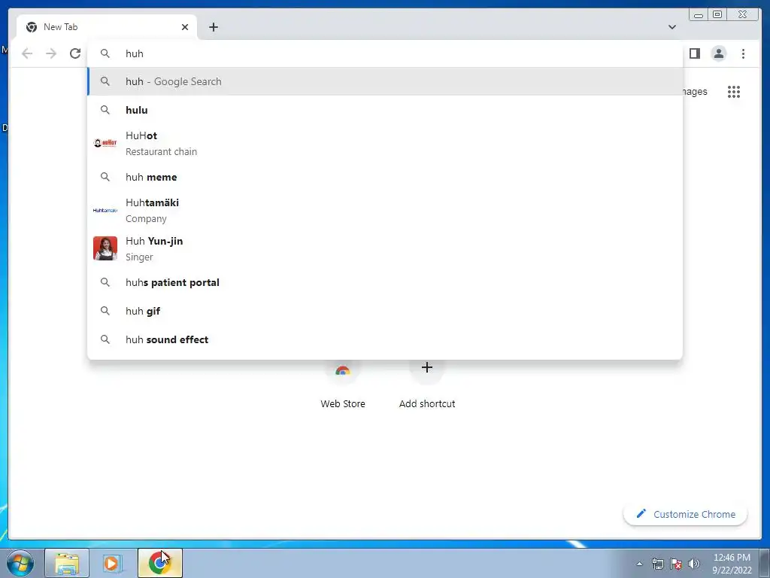
Task: Click the Customize Chrome button
Action: click(x=686, y=514)
